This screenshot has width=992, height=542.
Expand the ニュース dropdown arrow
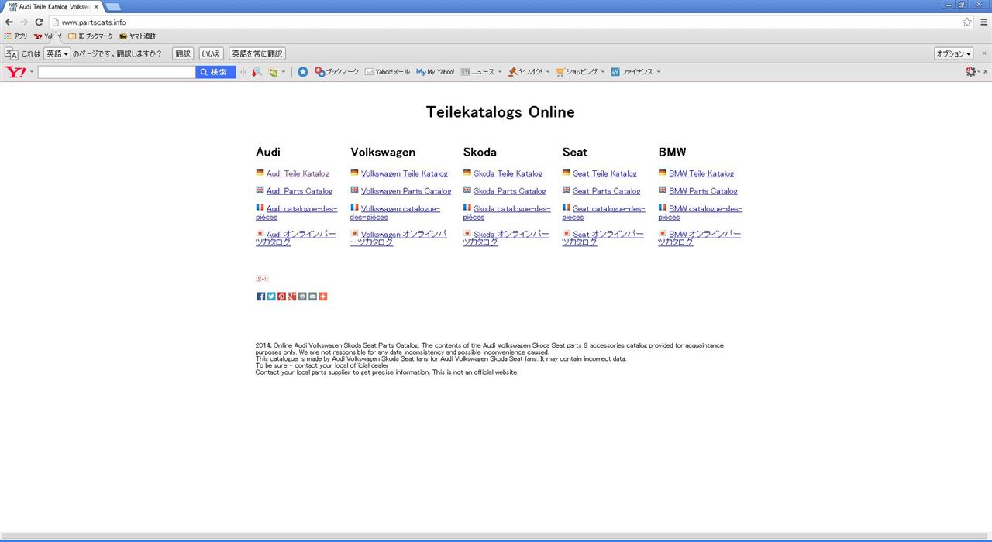click(500, 72)
